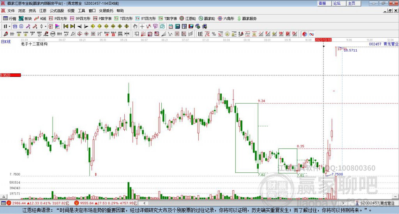Open the T四方形 time square
The image size is (399, 214).
pos(124,19)
